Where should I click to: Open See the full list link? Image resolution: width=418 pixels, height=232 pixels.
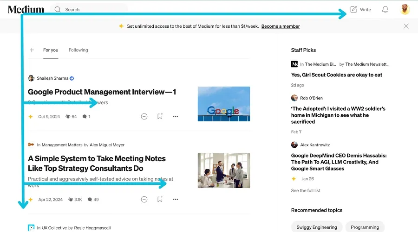pos(306,190)
